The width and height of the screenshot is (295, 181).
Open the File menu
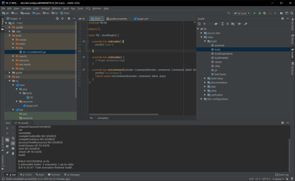3,8
